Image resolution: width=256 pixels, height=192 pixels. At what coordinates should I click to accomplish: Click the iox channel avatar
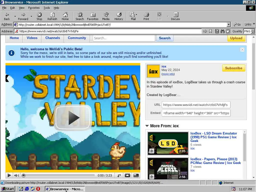coord(153,71)
